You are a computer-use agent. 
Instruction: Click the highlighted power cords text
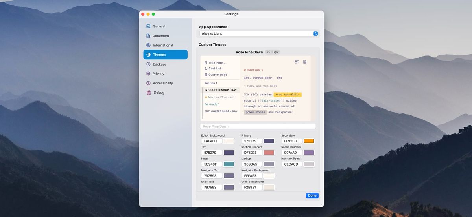[255, 112]
